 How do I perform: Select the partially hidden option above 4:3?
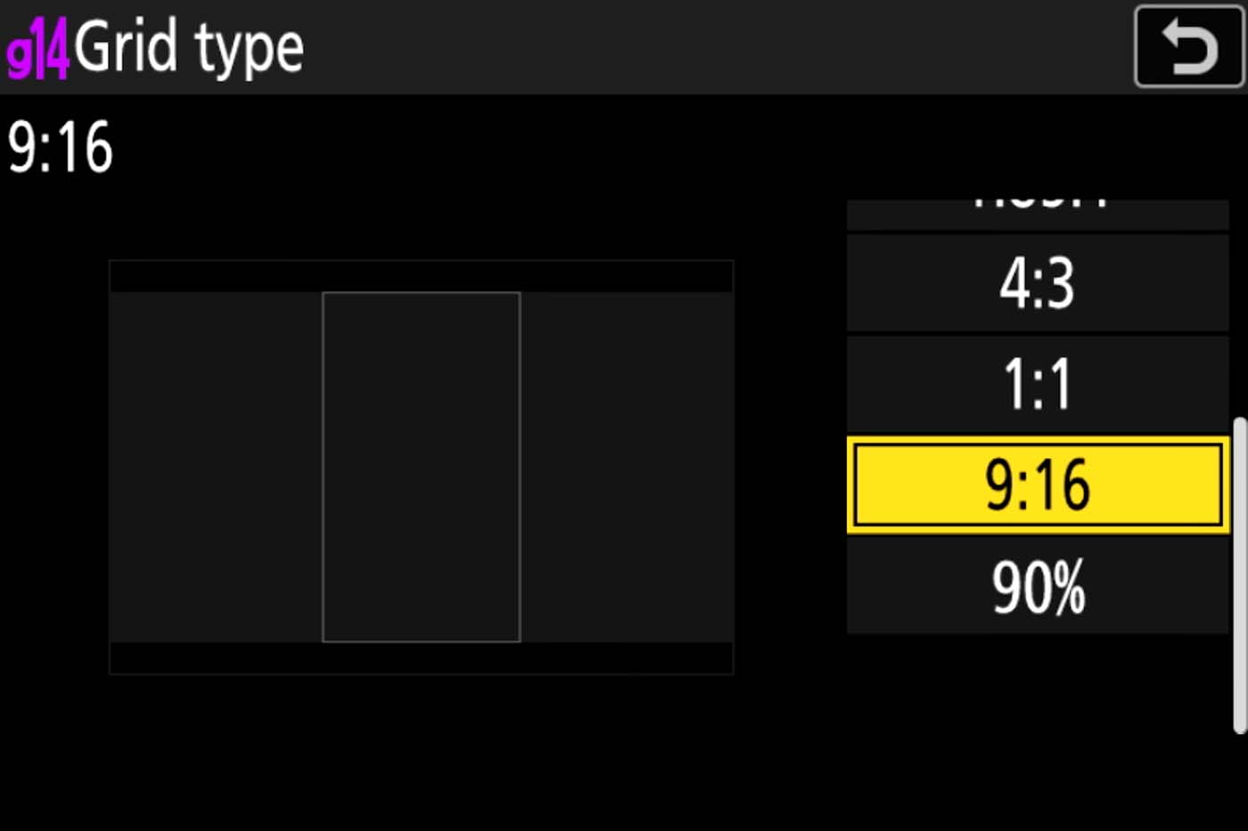pos(1037,213)
